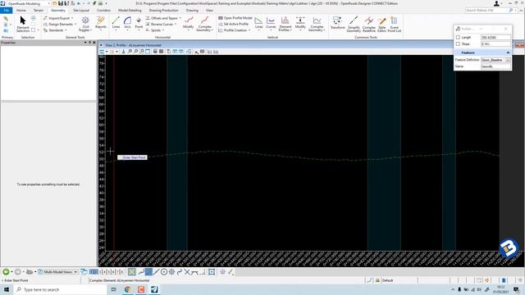Switch to the Site Layout tab
525x295 pixels.
point(81,11)
